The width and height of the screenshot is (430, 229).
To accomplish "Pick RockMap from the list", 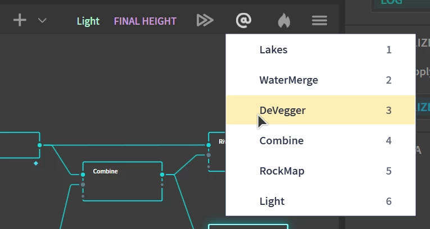I will point(320,171).
